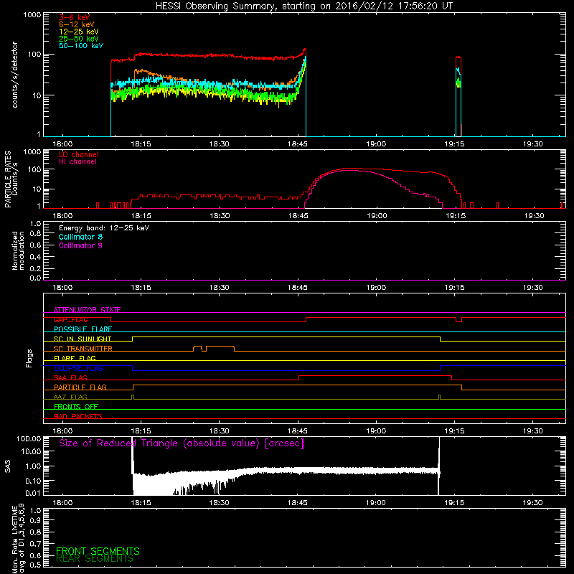Click the 18:15 tick under the SAS plot

141,503
